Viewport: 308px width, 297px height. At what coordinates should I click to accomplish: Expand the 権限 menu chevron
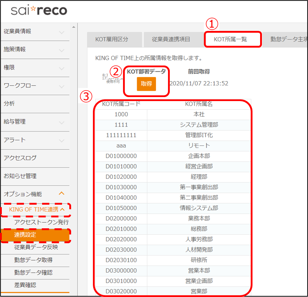point(62,69)
